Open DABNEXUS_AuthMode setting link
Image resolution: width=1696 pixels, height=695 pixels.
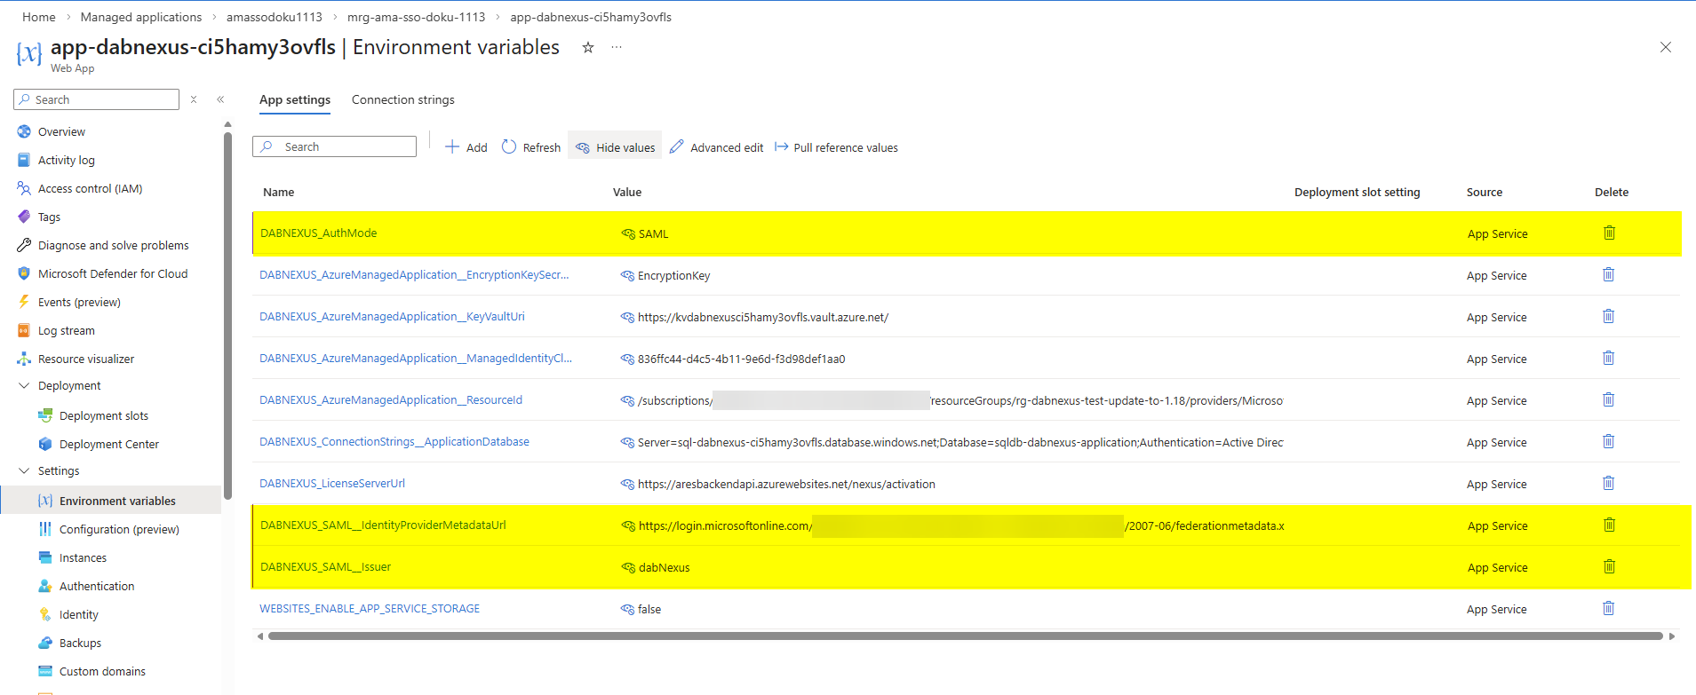tap(319, 233)
